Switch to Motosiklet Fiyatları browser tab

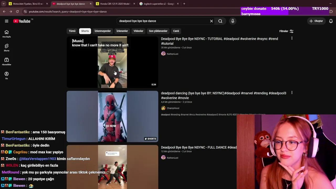click(x=28, y=4)
